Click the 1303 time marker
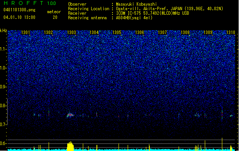Viewport: 239px width, 151px height. pos(71,32)
